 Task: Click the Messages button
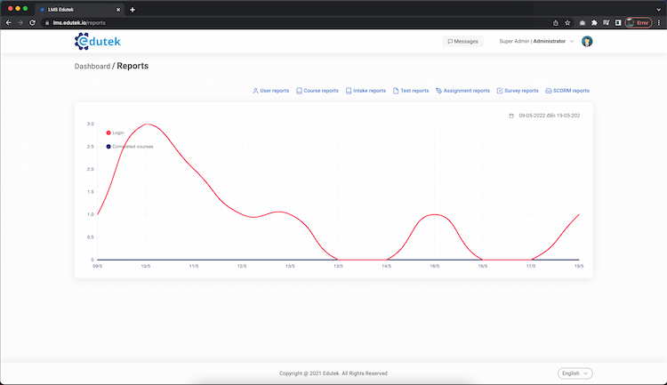point(462,41)
